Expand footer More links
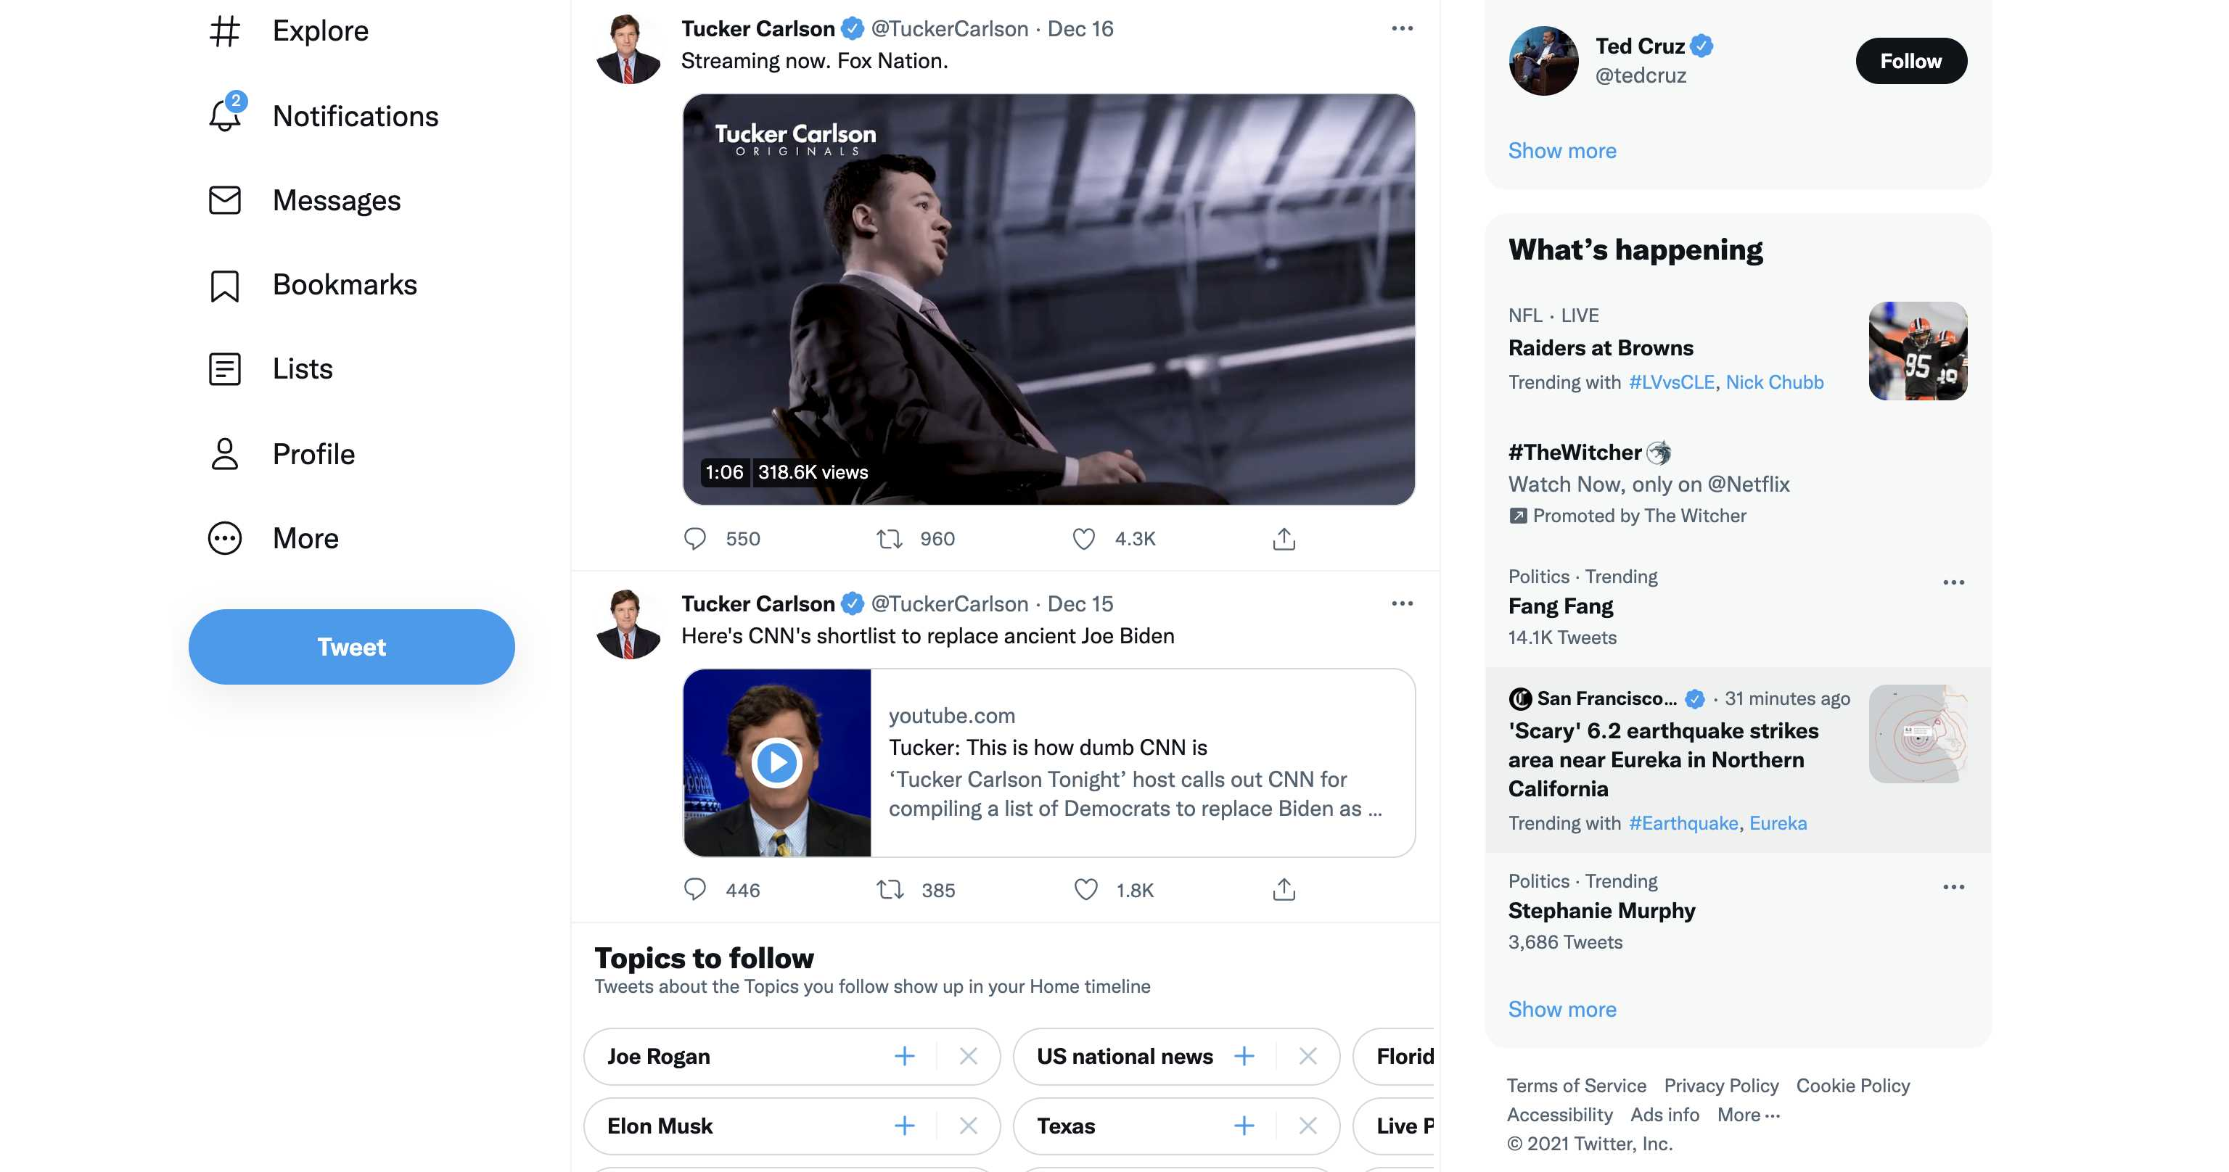The image size is (2229, 1172). click(x=1748, y=1115)
